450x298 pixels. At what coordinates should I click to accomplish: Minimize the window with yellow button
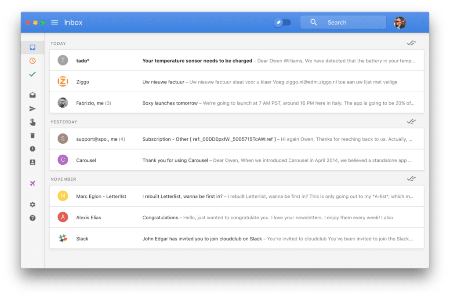tap(35, 23)
